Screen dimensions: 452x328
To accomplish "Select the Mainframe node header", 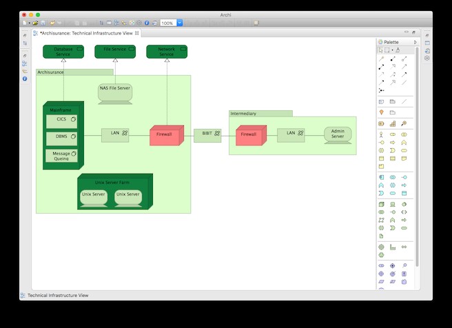I will [x=61, y=110].
